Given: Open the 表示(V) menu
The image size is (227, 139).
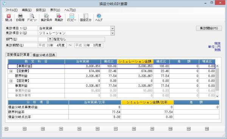Looking at the screenshot, I should click(55, 10).
